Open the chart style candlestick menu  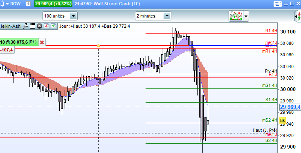4,4
